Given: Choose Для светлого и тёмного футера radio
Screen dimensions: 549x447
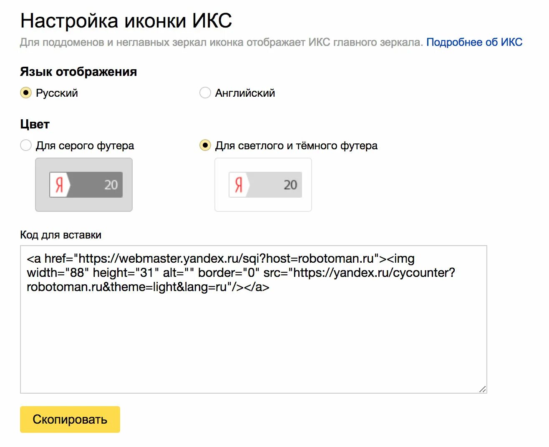Looking at the screenshot, I should [x=205, y=145].
